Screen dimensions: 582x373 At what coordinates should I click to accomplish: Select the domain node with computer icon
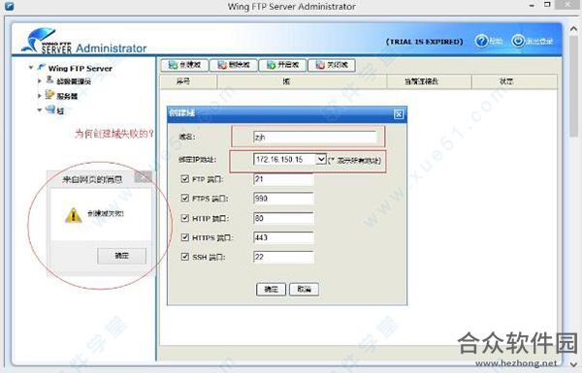tap(60, 110)
